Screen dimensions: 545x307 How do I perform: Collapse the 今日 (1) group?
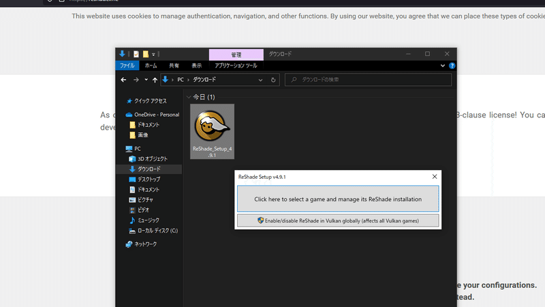coord(189,97)
